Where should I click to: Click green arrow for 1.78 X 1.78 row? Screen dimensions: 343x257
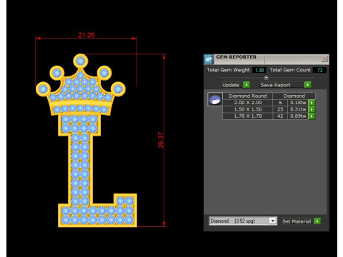[x=312, y=116]
